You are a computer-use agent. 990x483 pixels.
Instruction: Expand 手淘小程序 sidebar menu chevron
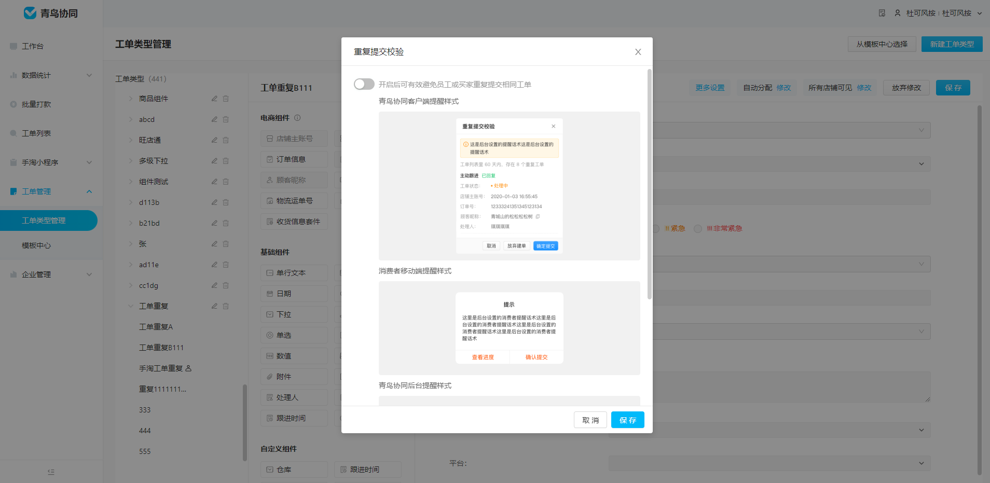tap(89, 162)
